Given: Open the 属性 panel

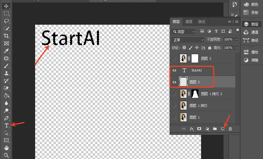Looking at the screenshot, I should coord(251,52).
